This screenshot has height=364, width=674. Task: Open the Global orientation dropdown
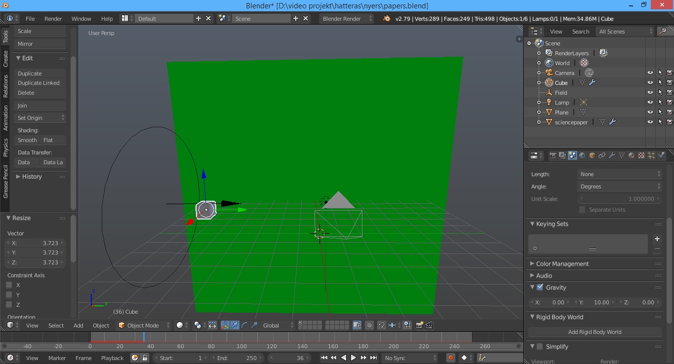point(278,325)
